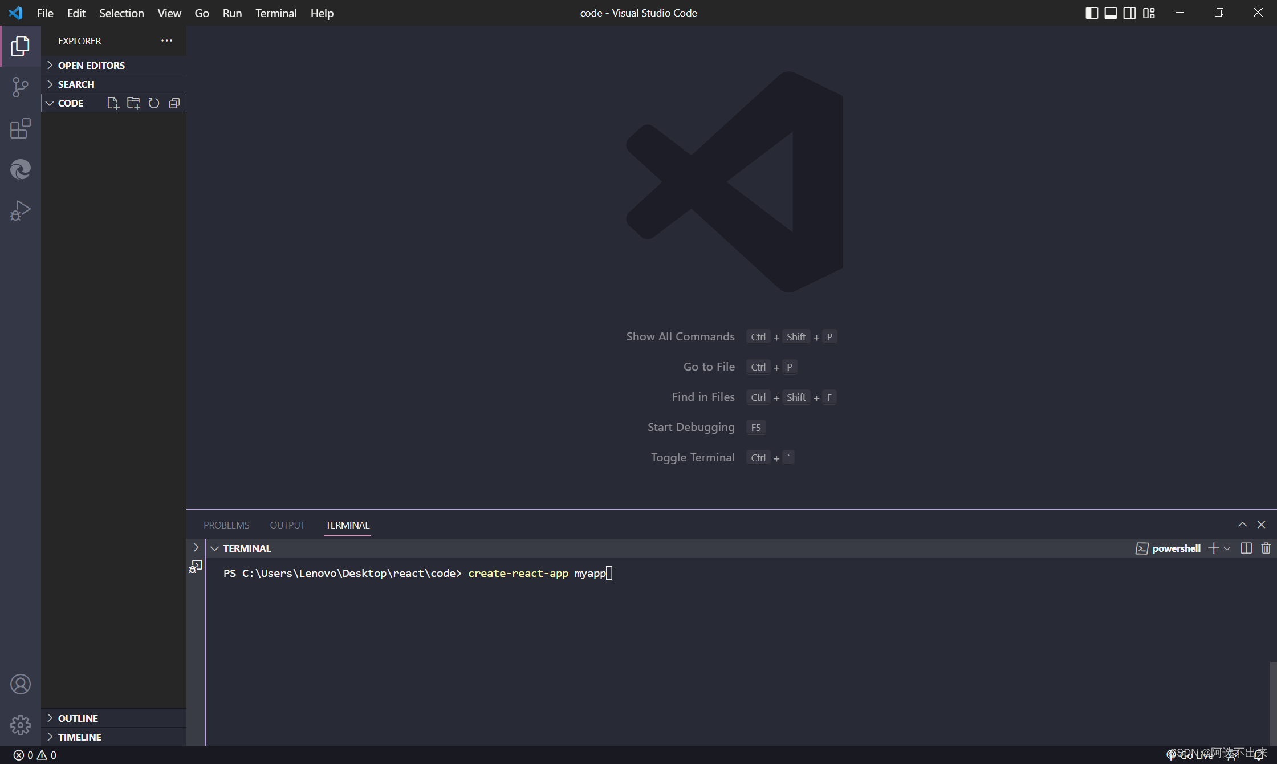Image resolution: width=1277 pixels, height=764 pixels.
Task: Select the TERMINAL panel tab
Action: click(347, 525)
